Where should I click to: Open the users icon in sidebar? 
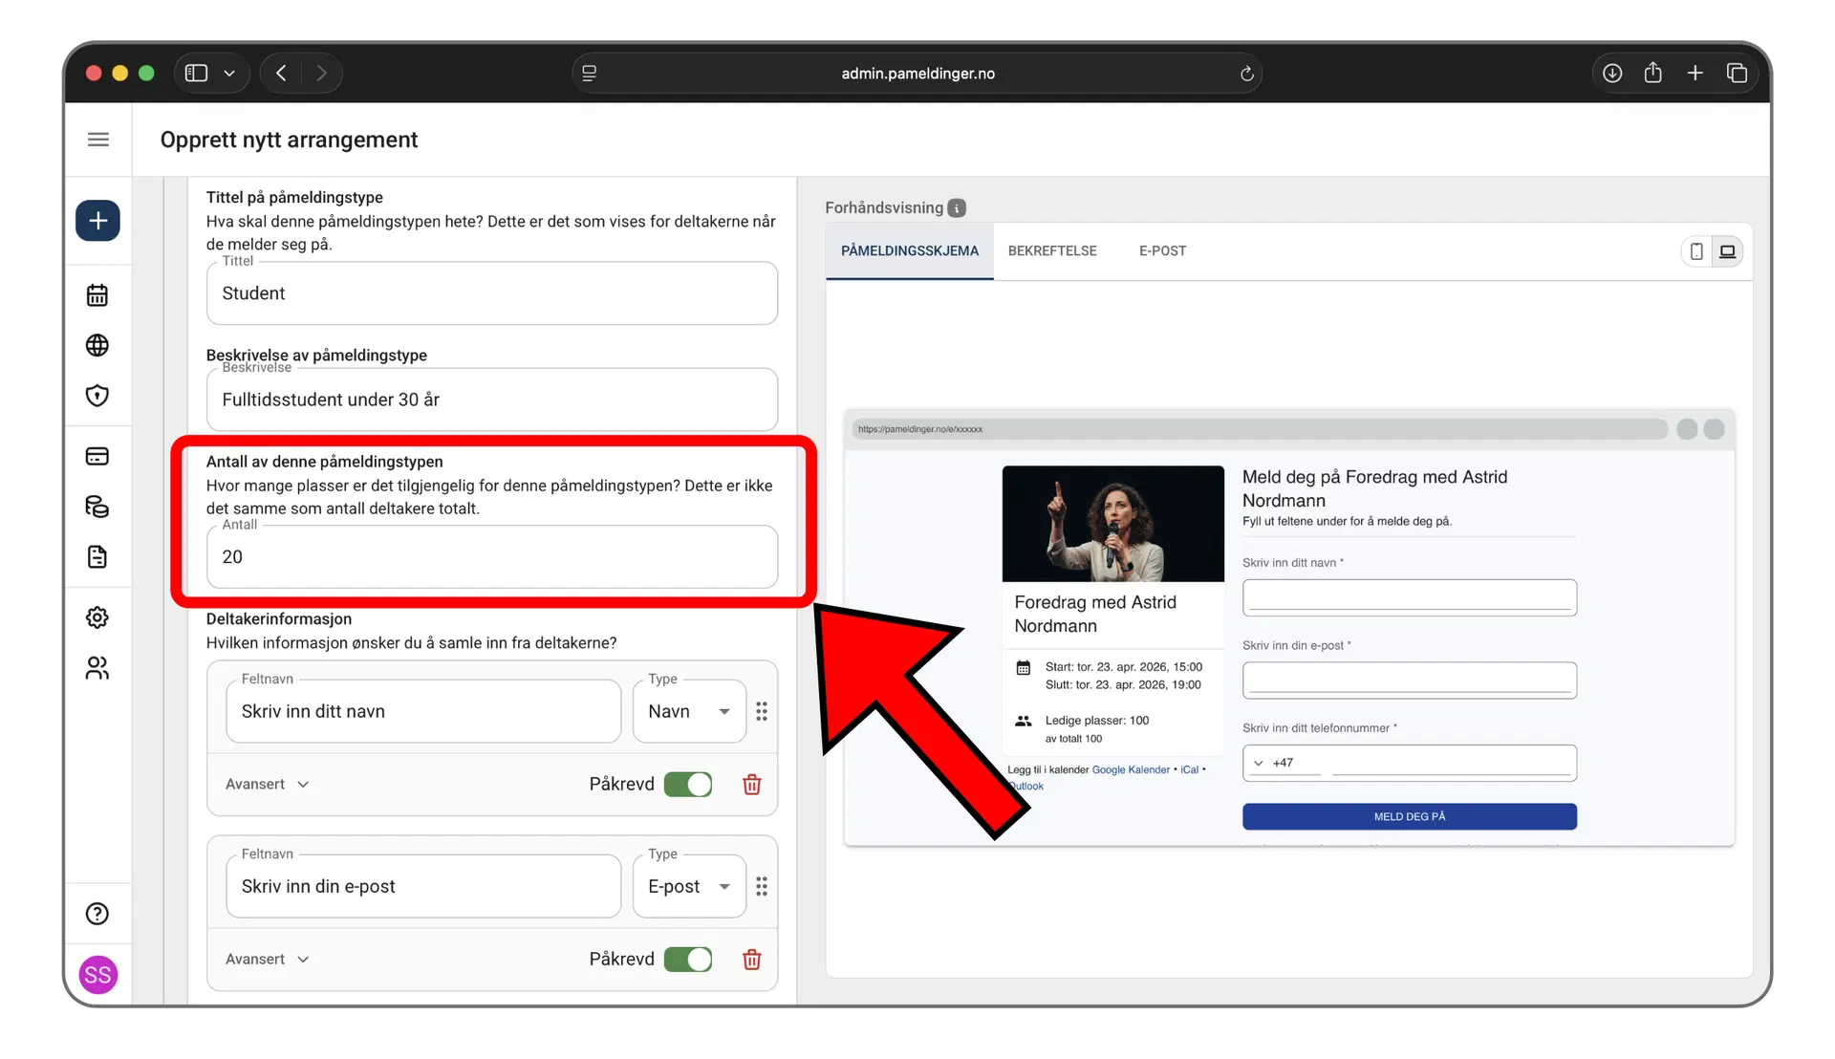pos(97,668)
